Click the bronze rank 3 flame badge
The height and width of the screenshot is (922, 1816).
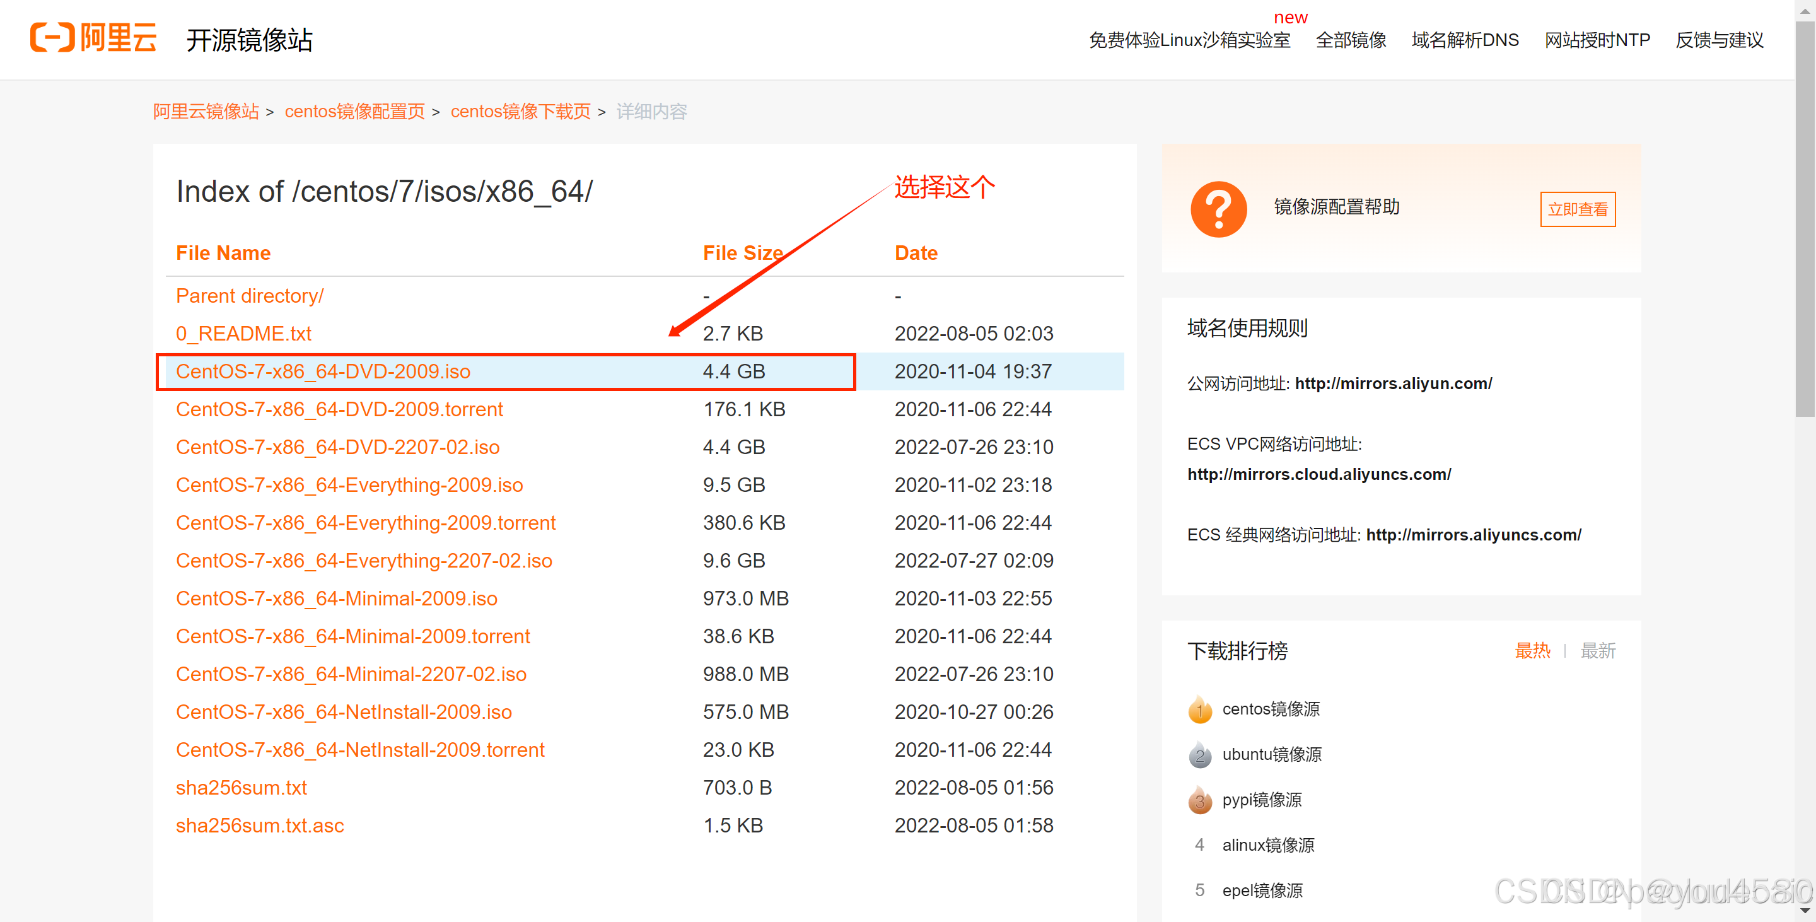point(1200,801)
